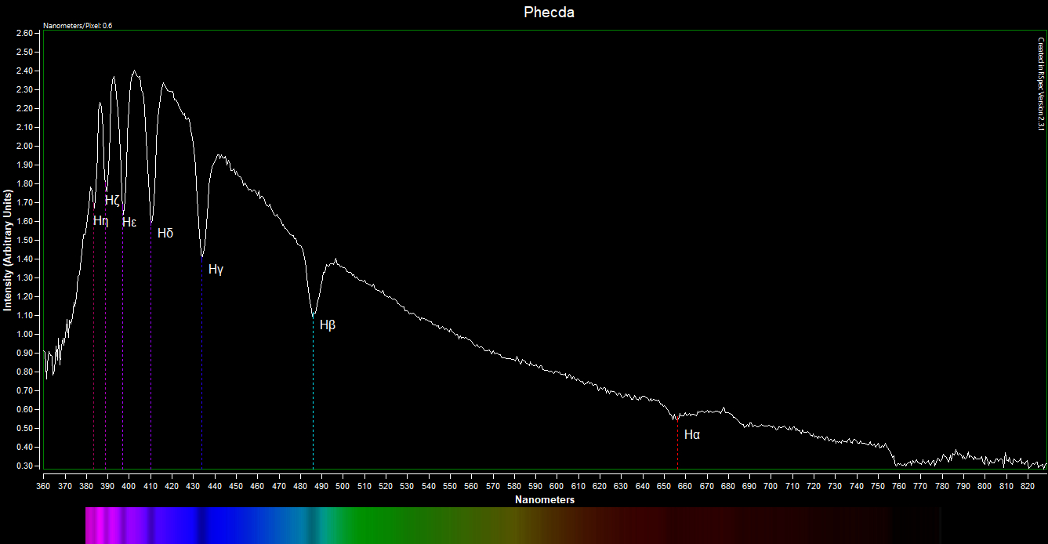Click the 1.00 value on intensity axis
This screenshot has width=1048, height=544.
[x=24, y=335]
